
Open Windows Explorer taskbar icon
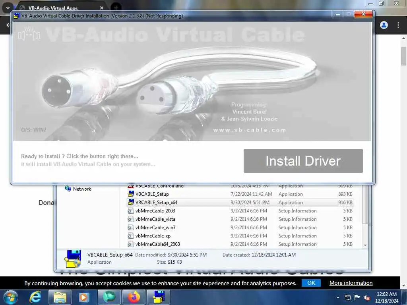click(60, 297)
